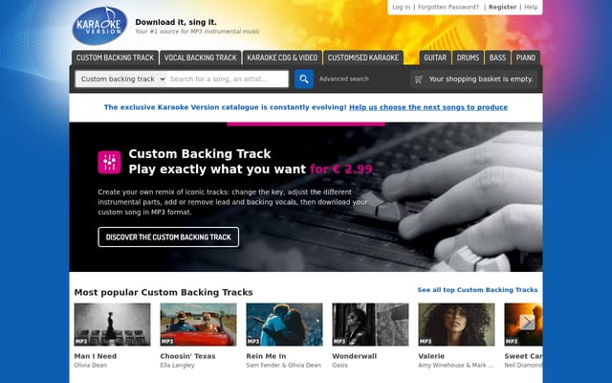Screen dimensions: 612x383
Task: Open the Vocal Backing Track tab
Action: tap(200, 57)
